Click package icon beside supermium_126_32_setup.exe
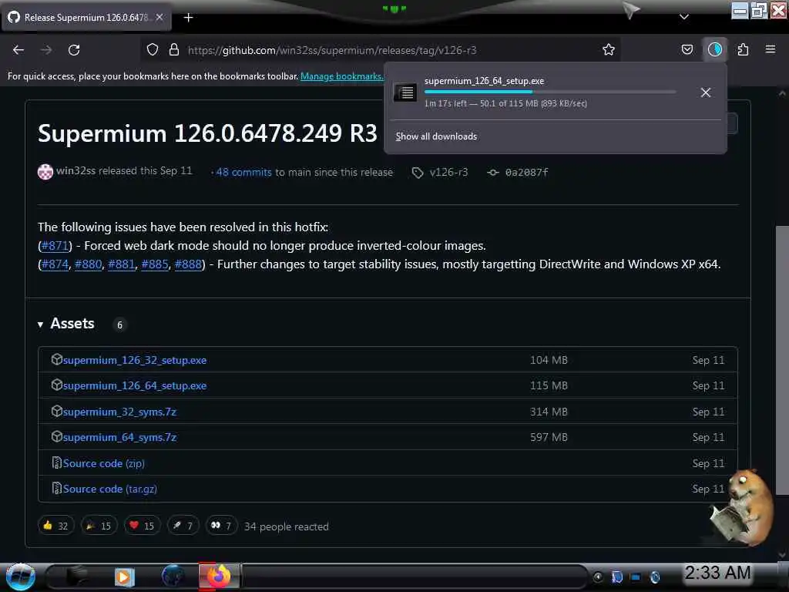The image size is (789, 592). (56, 359)
